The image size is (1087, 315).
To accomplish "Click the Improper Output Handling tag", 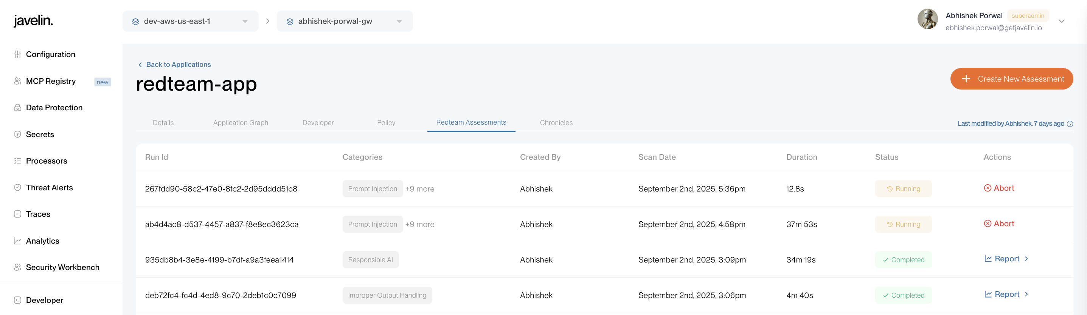I will [387, 295].
